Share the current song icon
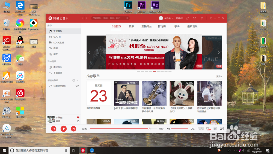 78,121
